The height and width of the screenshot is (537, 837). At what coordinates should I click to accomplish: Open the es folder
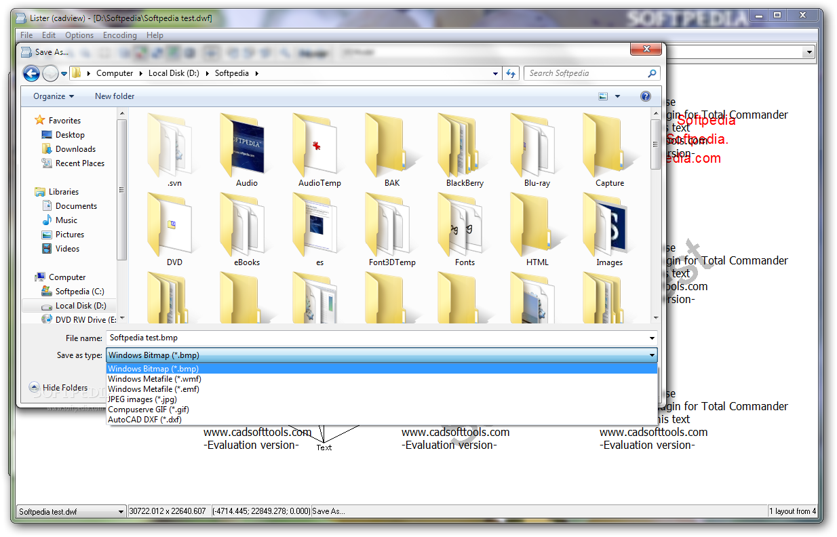click(319, 230)
